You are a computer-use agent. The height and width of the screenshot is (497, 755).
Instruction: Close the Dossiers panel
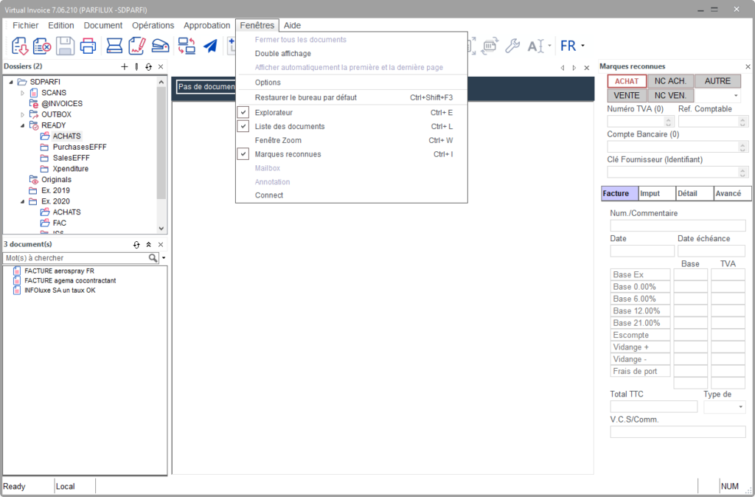[161, 67]
